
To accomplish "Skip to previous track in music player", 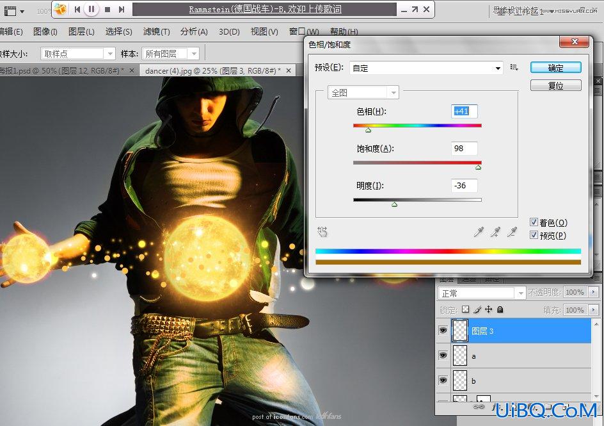I will click(x=77, y=10).
